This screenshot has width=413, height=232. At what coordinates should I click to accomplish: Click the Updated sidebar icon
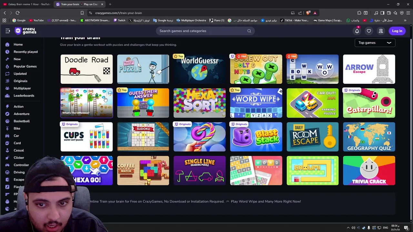tap(7, 74)
